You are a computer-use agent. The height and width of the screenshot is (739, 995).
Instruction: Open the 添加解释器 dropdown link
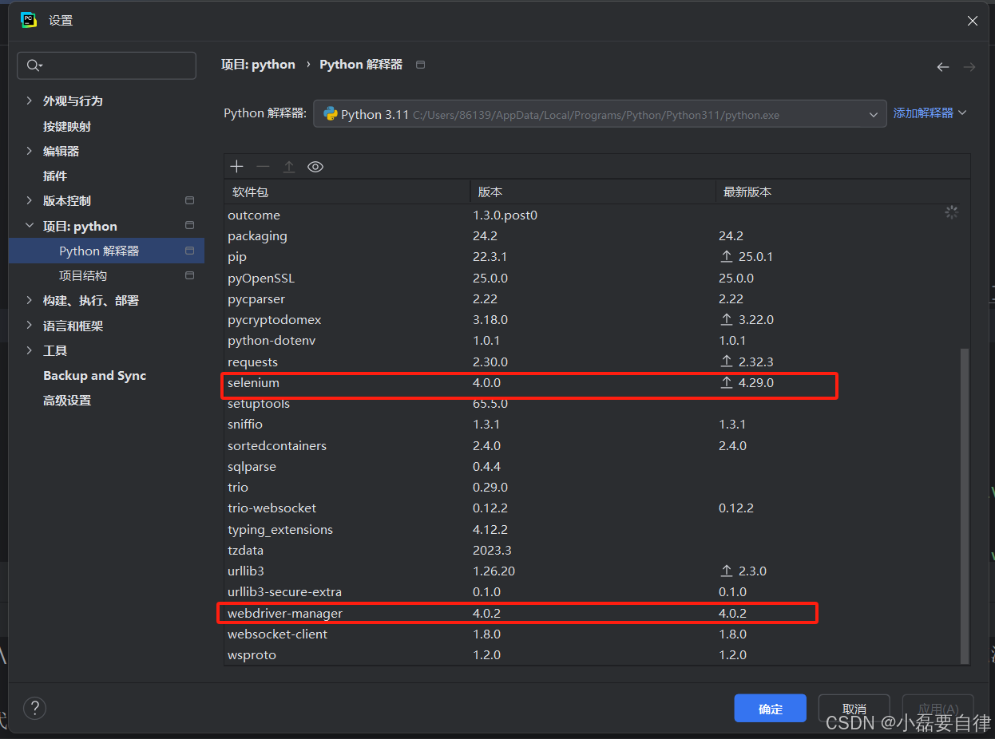pyautogui.click(x=930, y=113)
